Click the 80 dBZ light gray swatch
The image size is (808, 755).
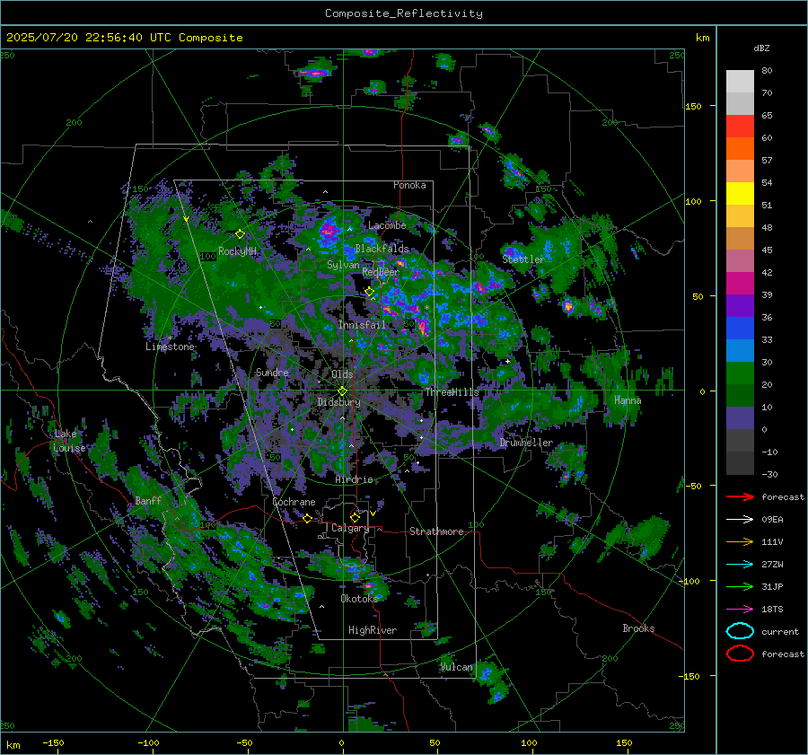click(740, 82)
